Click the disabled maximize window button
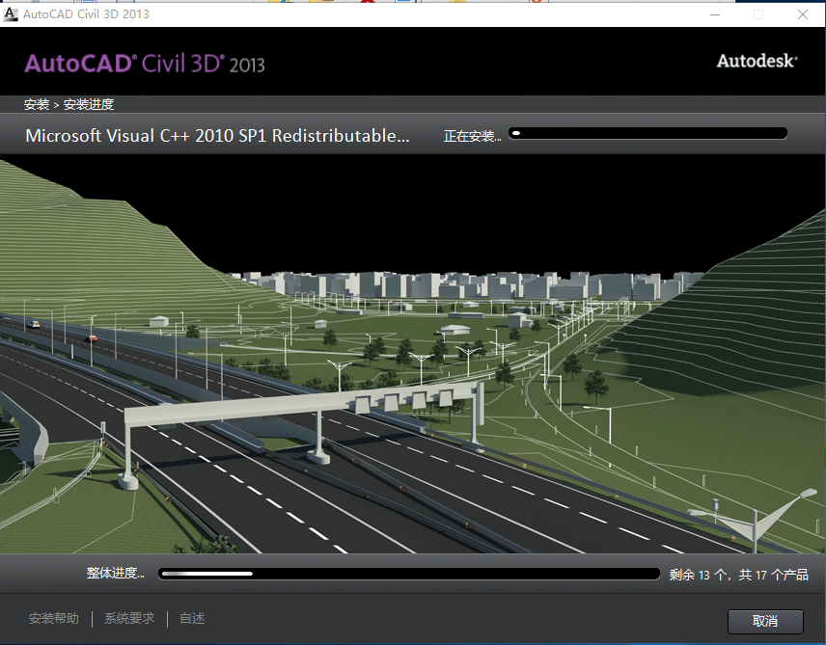This screenshot has height=645, width=826. 758,14
